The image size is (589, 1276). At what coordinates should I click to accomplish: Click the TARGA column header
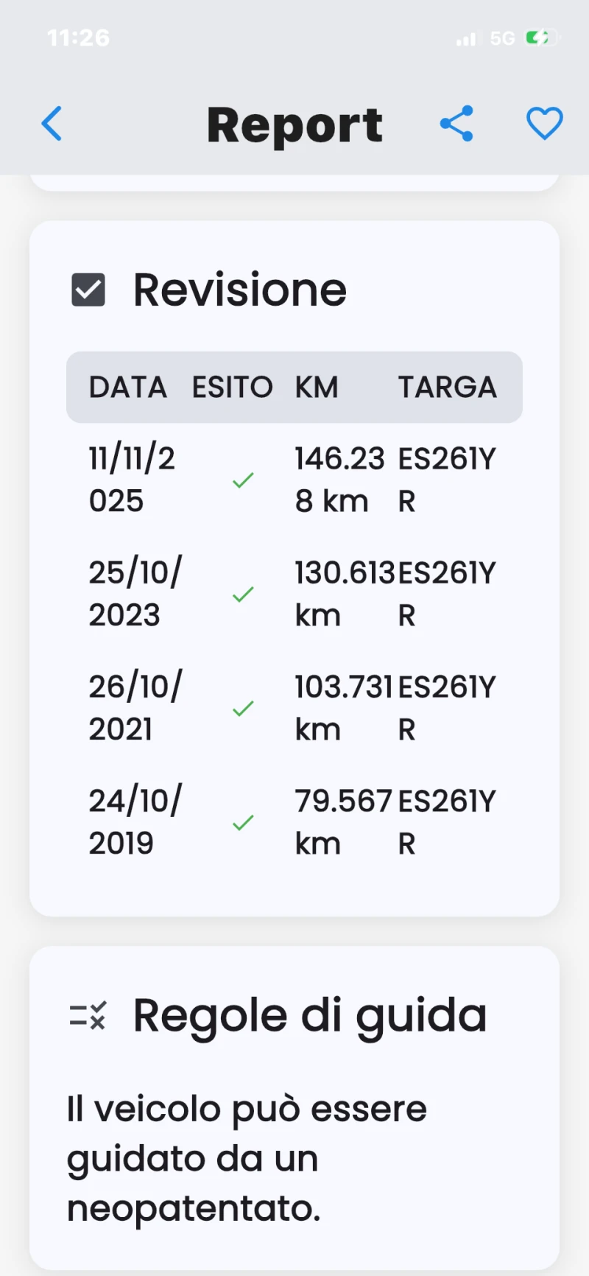pyautogui.click(x=448, y=388)
